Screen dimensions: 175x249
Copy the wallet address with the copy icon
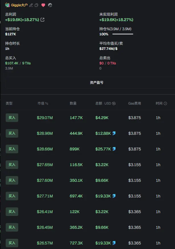(36, 5)
